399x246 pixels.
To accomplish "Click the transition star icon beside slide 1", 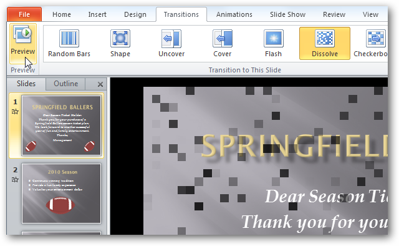I will click(15, 111).
